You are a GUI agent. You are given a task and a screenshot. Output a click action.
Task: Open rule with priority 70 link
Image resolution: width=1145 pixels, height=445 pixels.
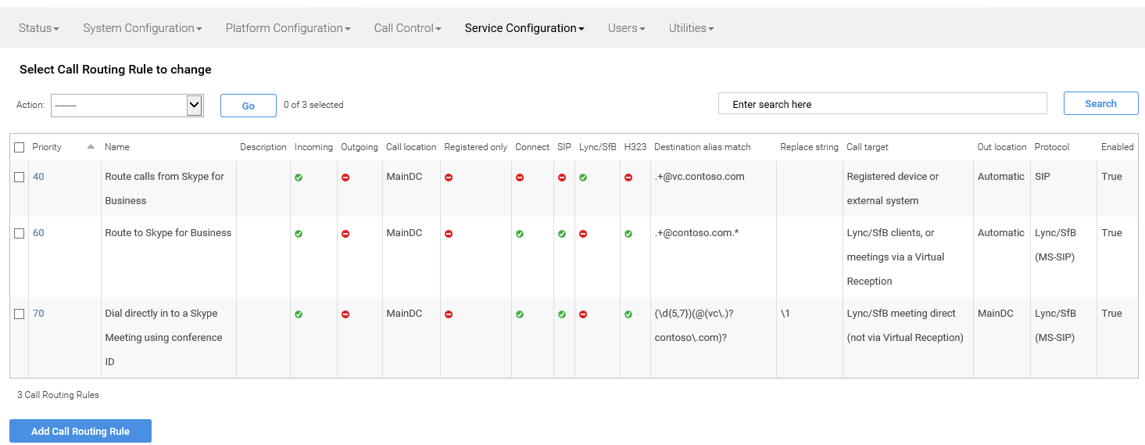point(38,314)
